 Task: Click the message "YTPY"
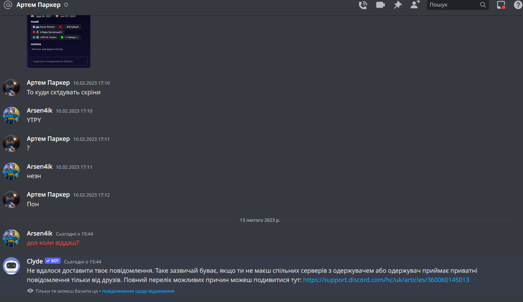pos(34,120)
